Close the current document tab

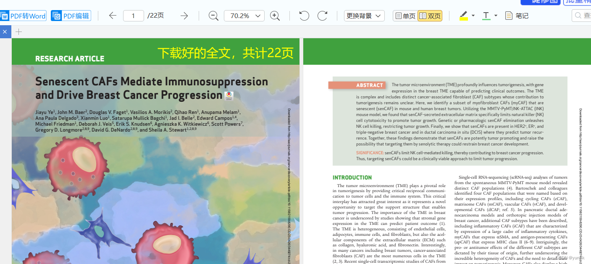(5, 32)
